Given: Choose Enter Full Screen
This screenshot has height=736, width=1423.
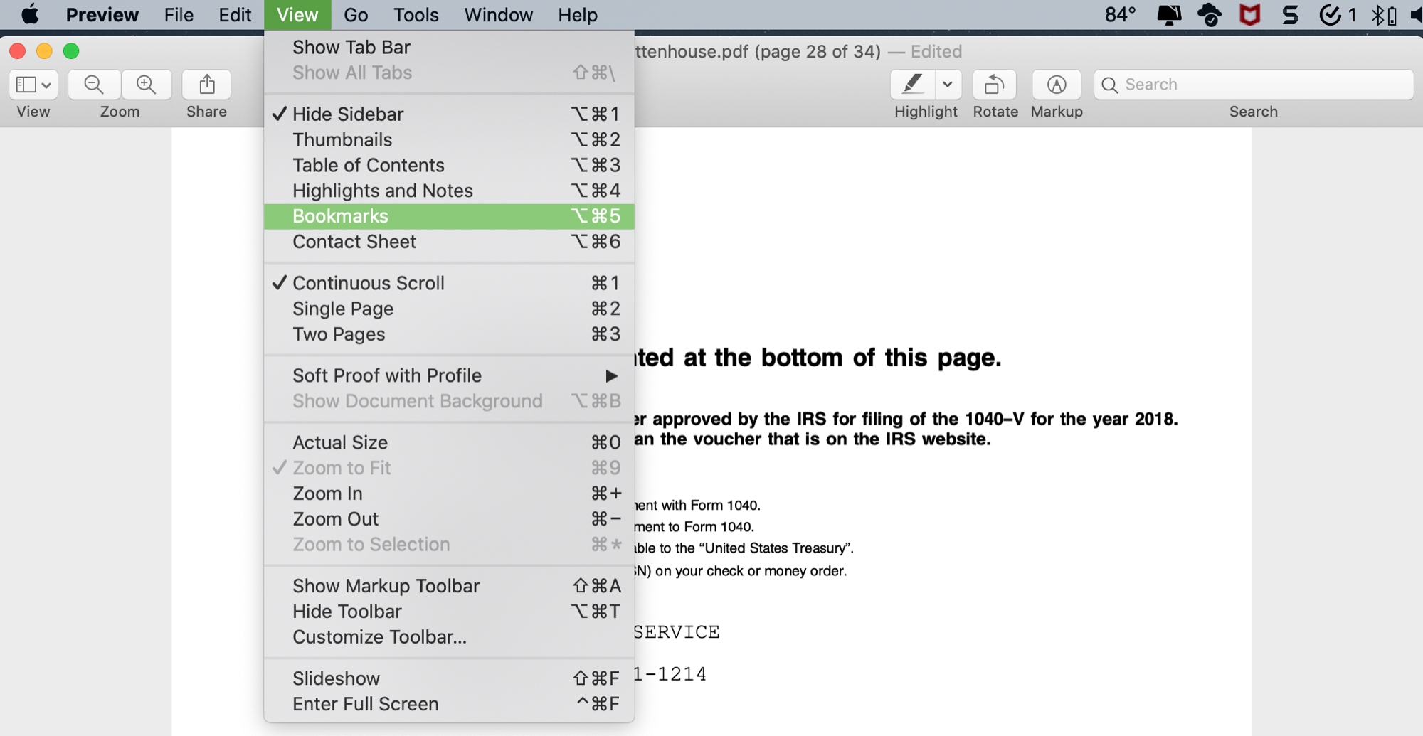Looking at the screenshot, I should 449,704.
